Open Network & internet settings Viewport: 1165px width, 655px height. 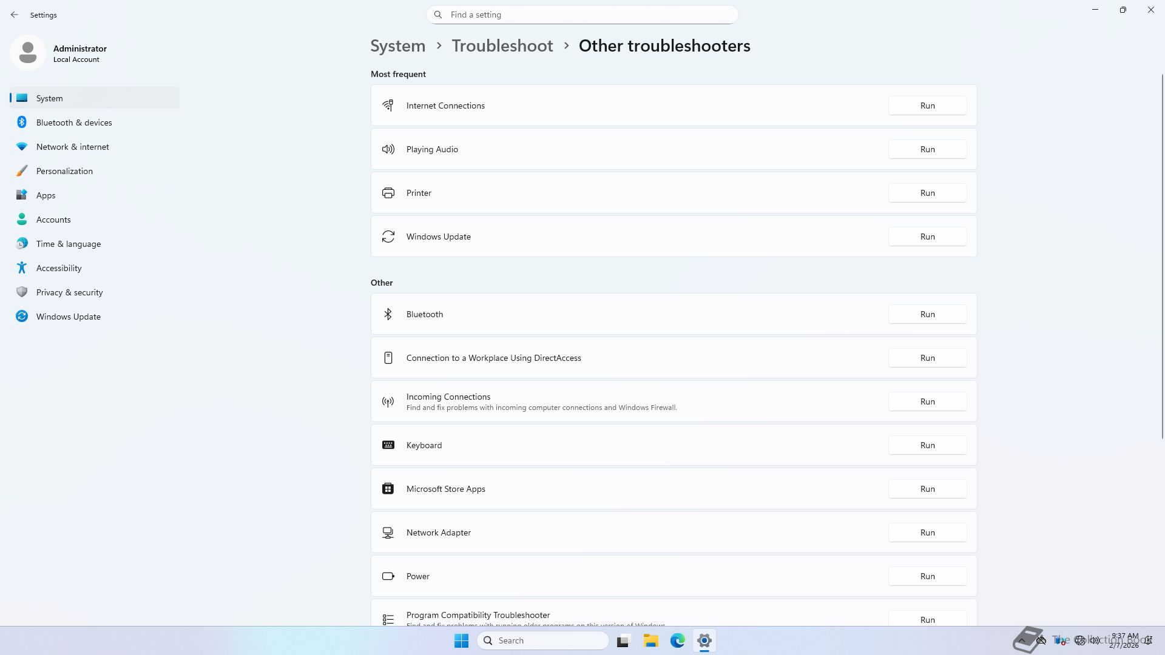[x=73, y=147]
